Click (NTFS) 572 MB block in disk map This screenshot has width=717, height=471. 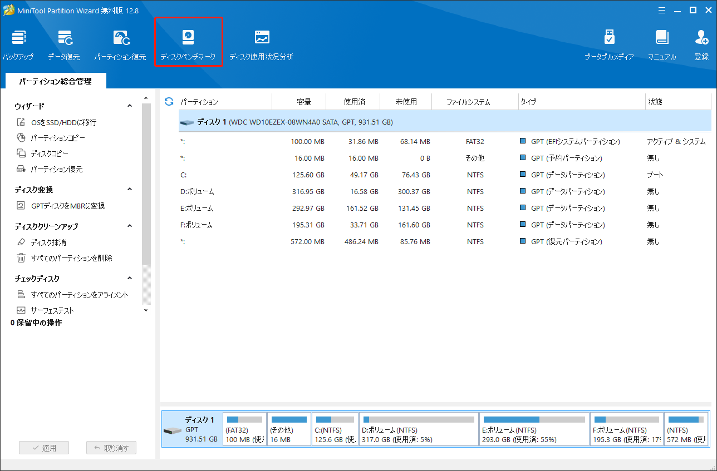tap(687, 429)
